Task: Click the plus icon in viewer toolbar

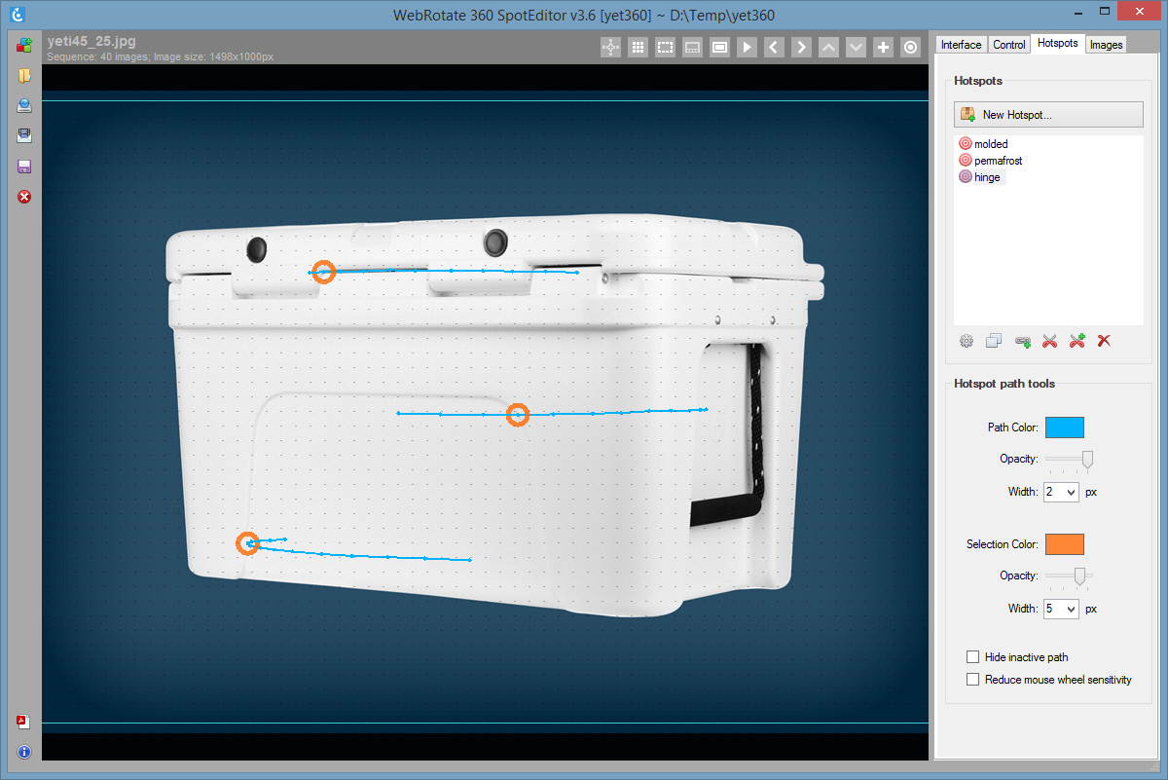Action: click(883, 47)
